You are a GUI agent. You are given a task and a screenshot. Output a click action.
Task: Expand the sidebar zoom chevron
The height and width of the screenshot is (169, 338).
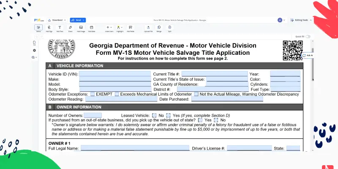click(x=36, y=57)
